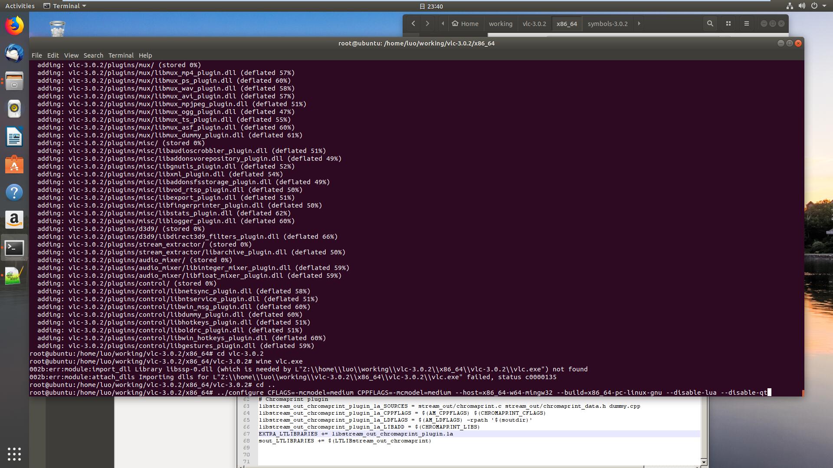Click the libssp-0.dll error line
Image resolution: width=833 pixels, height=468 pixels.
point(308,369)
